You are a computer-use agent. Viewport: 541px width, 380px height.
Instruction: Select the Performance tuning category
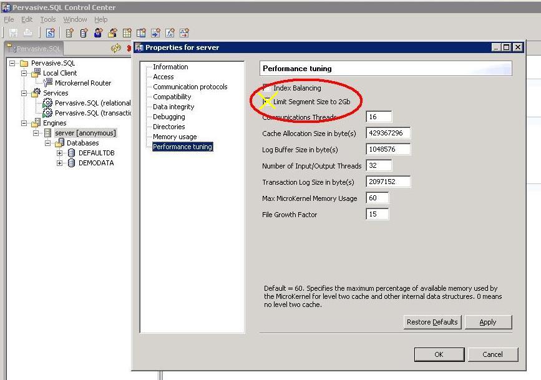coord(183,147)
